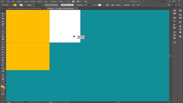
Task: Pick the Eyedropper tool
Action: point(3,63)
